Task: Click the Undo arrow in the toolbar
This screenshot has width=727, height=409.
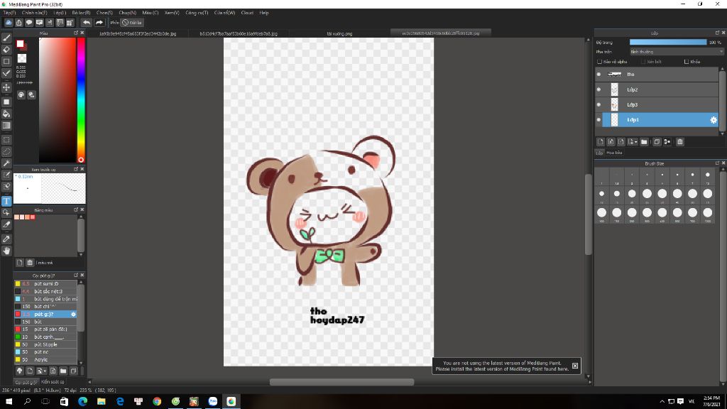Action: point(87,22)
